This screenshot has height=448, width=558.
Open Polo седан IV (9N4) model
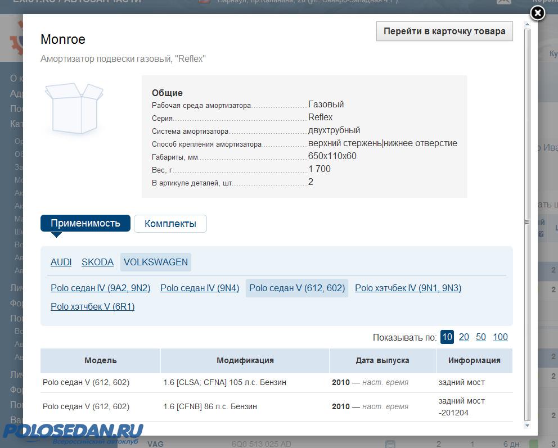(x=200, y=288)
